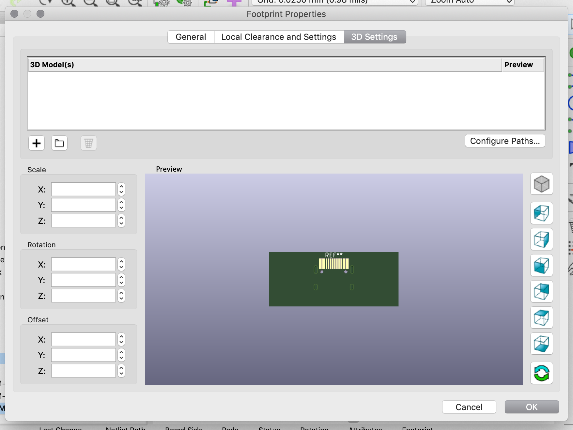This screenshot has height=430, width=573.
Task: Select the left-face view cube icon
Action: [x=541, y=213]
